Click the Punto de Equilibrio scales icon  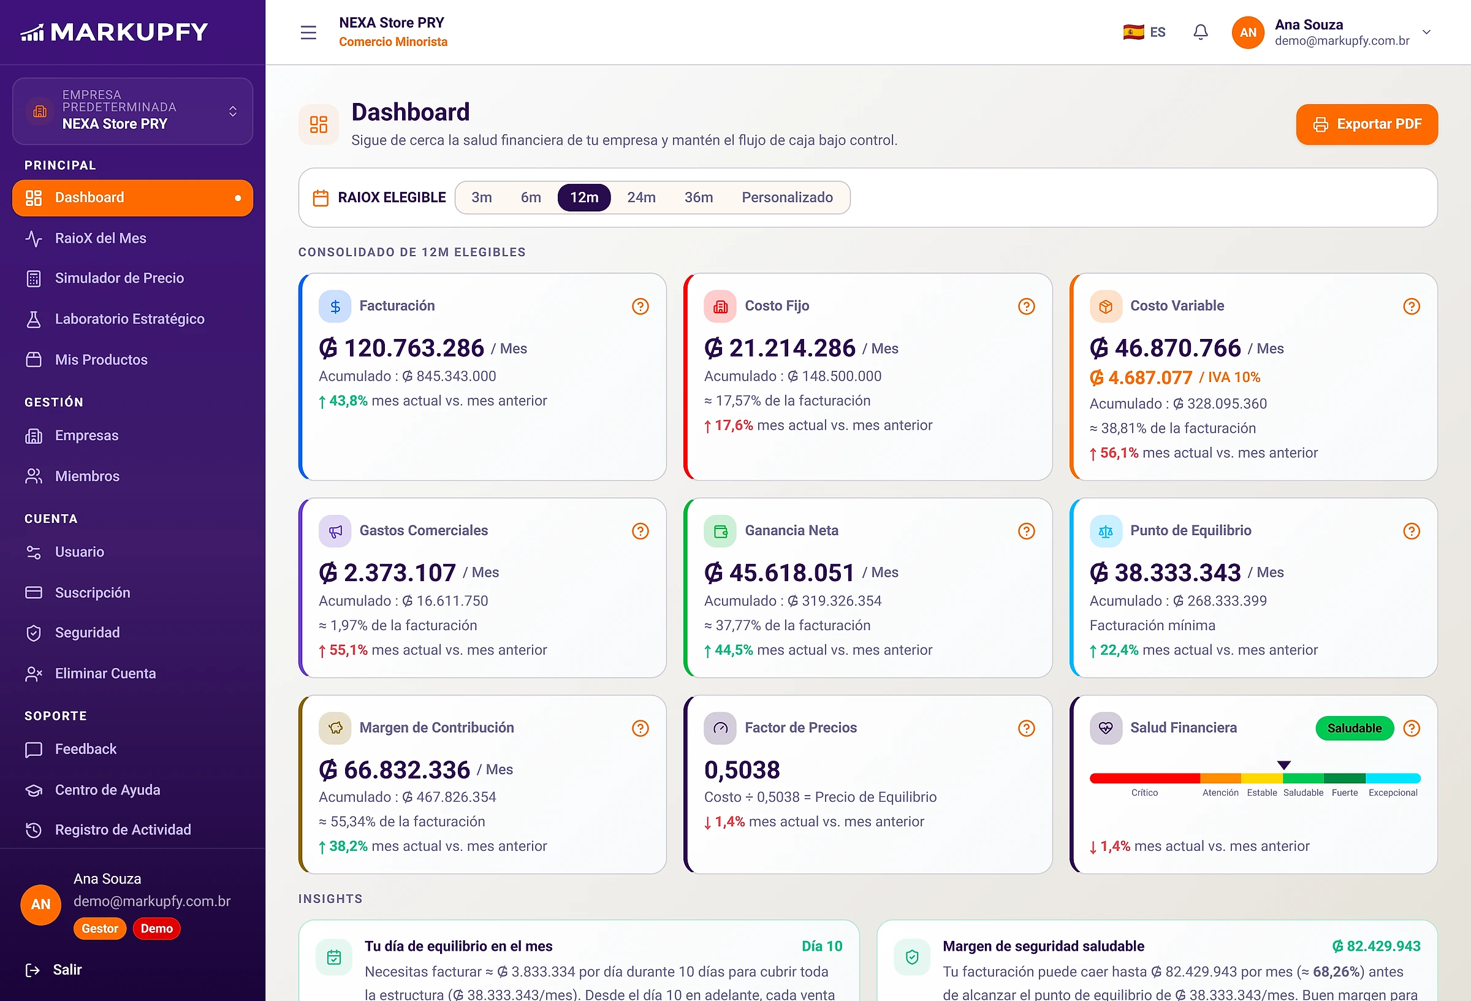1105,531
